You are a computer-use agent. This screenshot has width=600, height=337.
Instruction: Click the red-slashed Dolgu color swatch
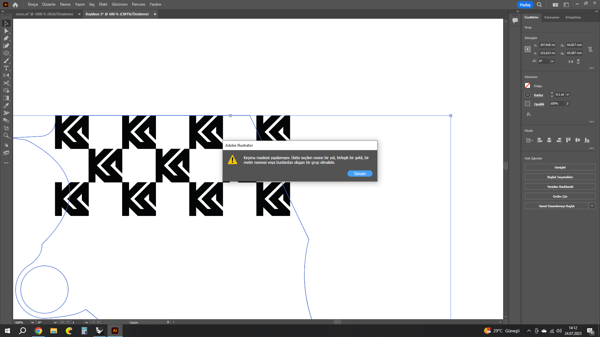coord(527,85)
